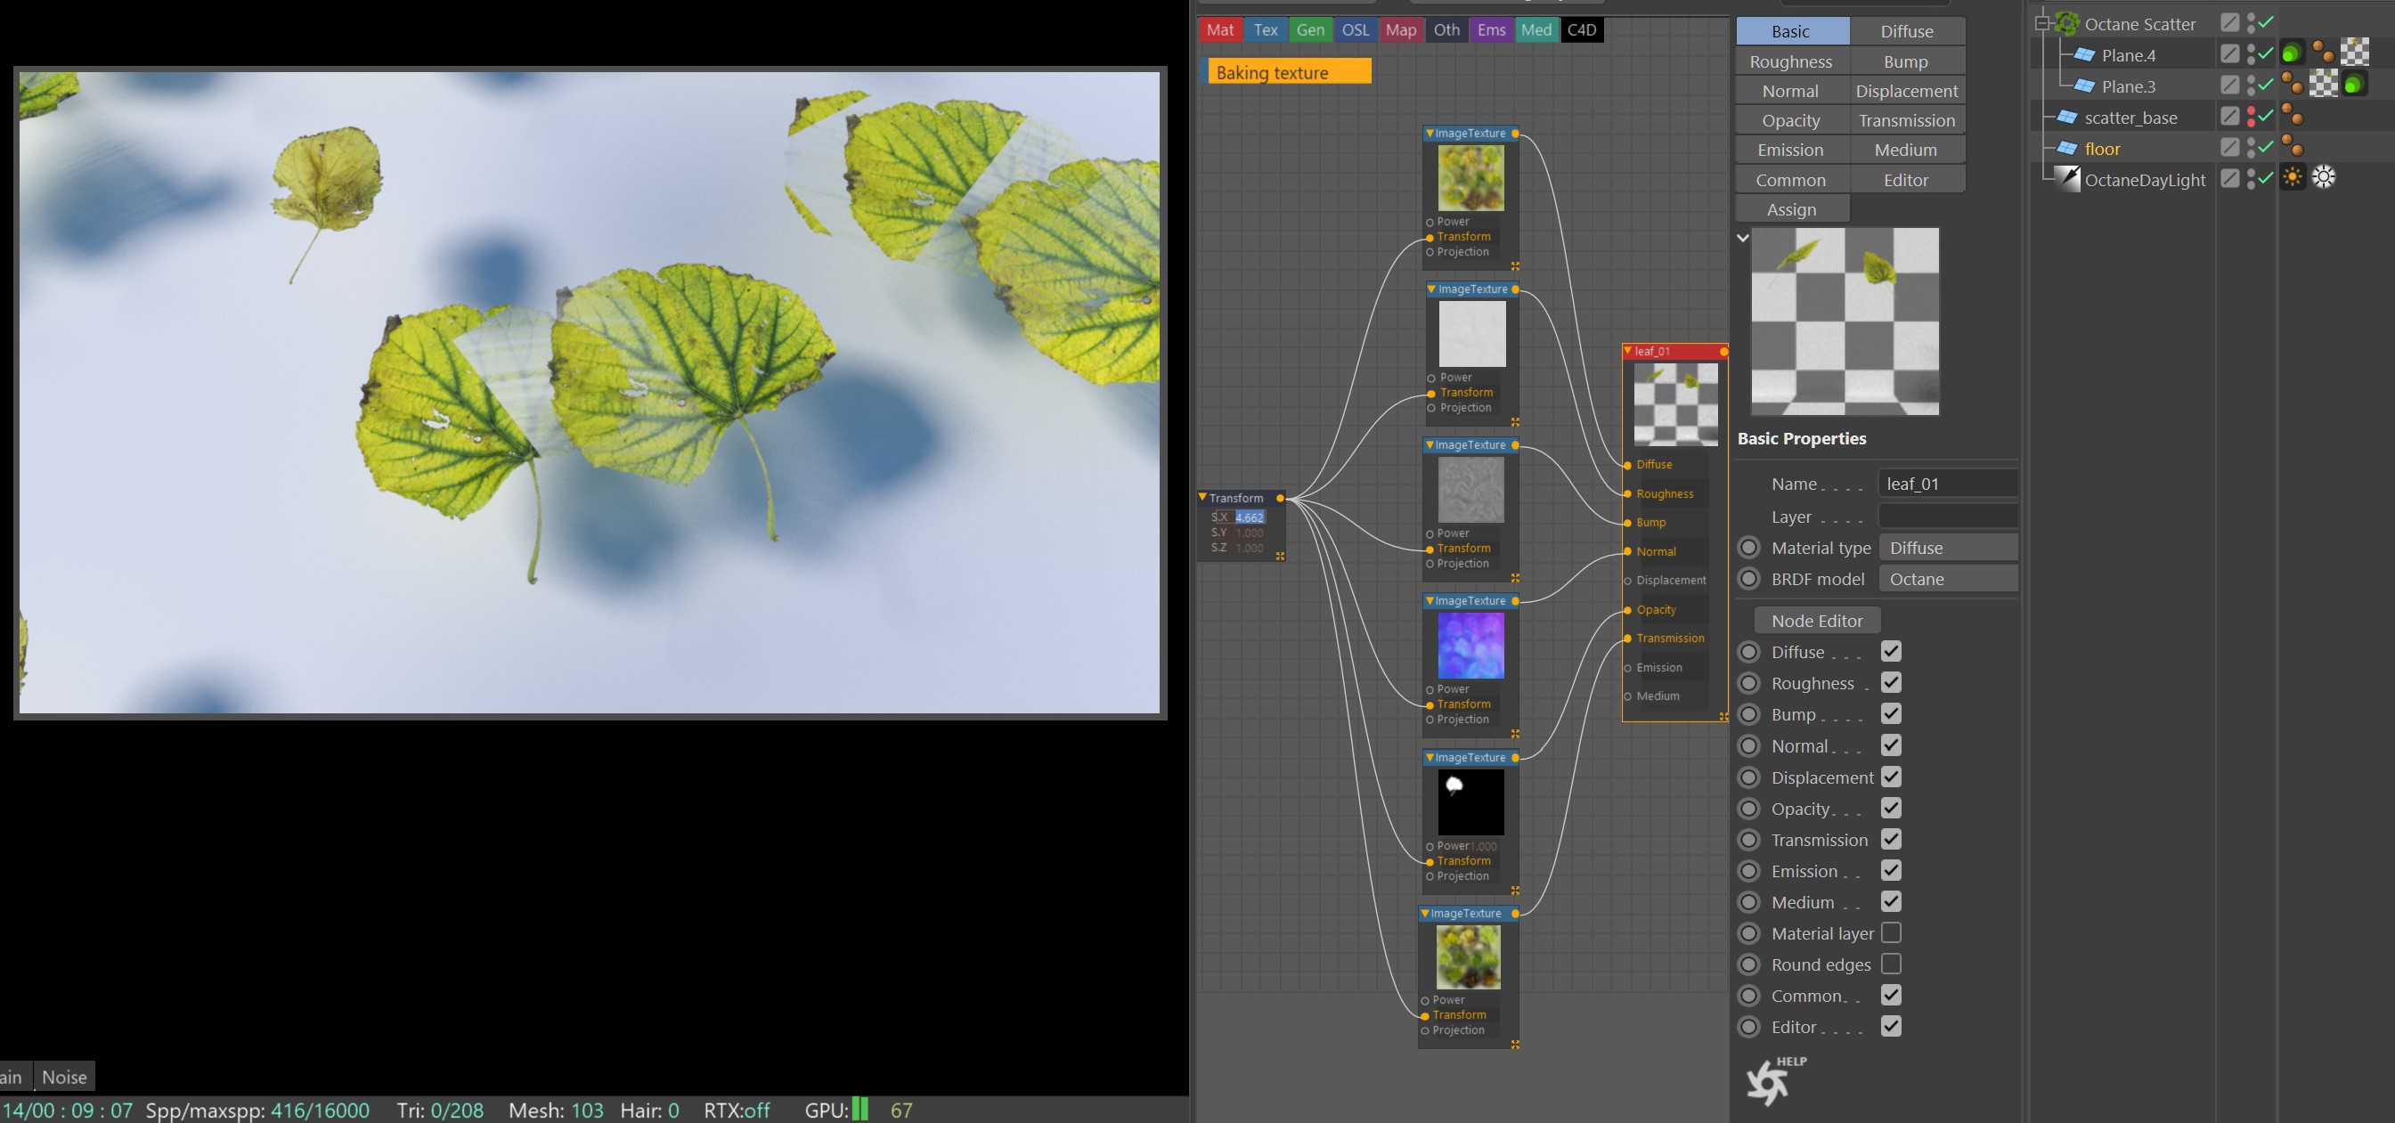This screenshot has height=1123, width=2395.
Task: Enable the Material layer checkbox
Action: click(x=1891, y=932)
